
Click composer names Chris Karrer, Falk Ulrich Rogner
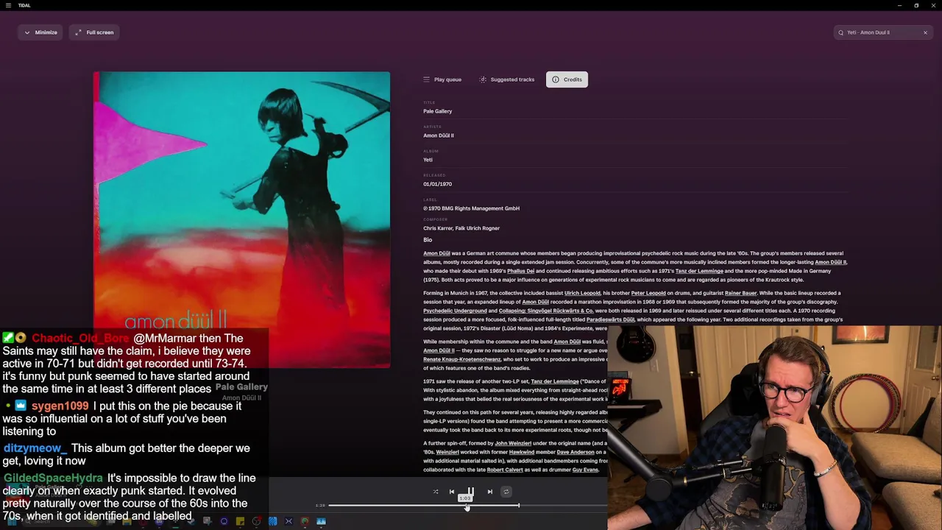(461, 228)
